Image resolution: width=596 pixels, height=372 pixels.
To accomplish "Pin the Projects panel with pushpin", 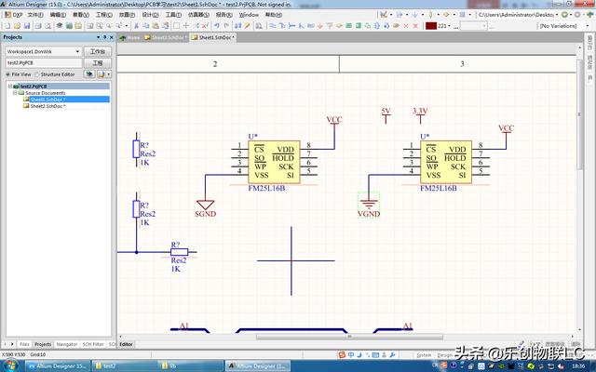I will (x=105, y=37).
